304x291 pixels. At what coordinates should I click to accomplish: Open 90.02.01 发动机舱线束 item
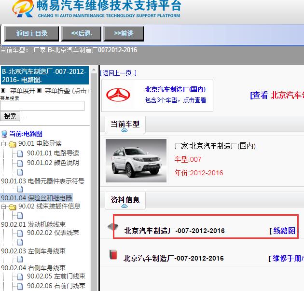click(33, 224)
